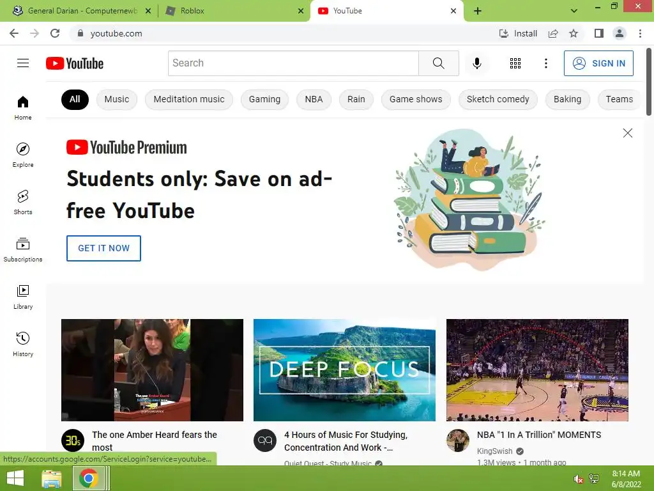Focus the YouTube search field
654x491 pixels.
point(293,63)
